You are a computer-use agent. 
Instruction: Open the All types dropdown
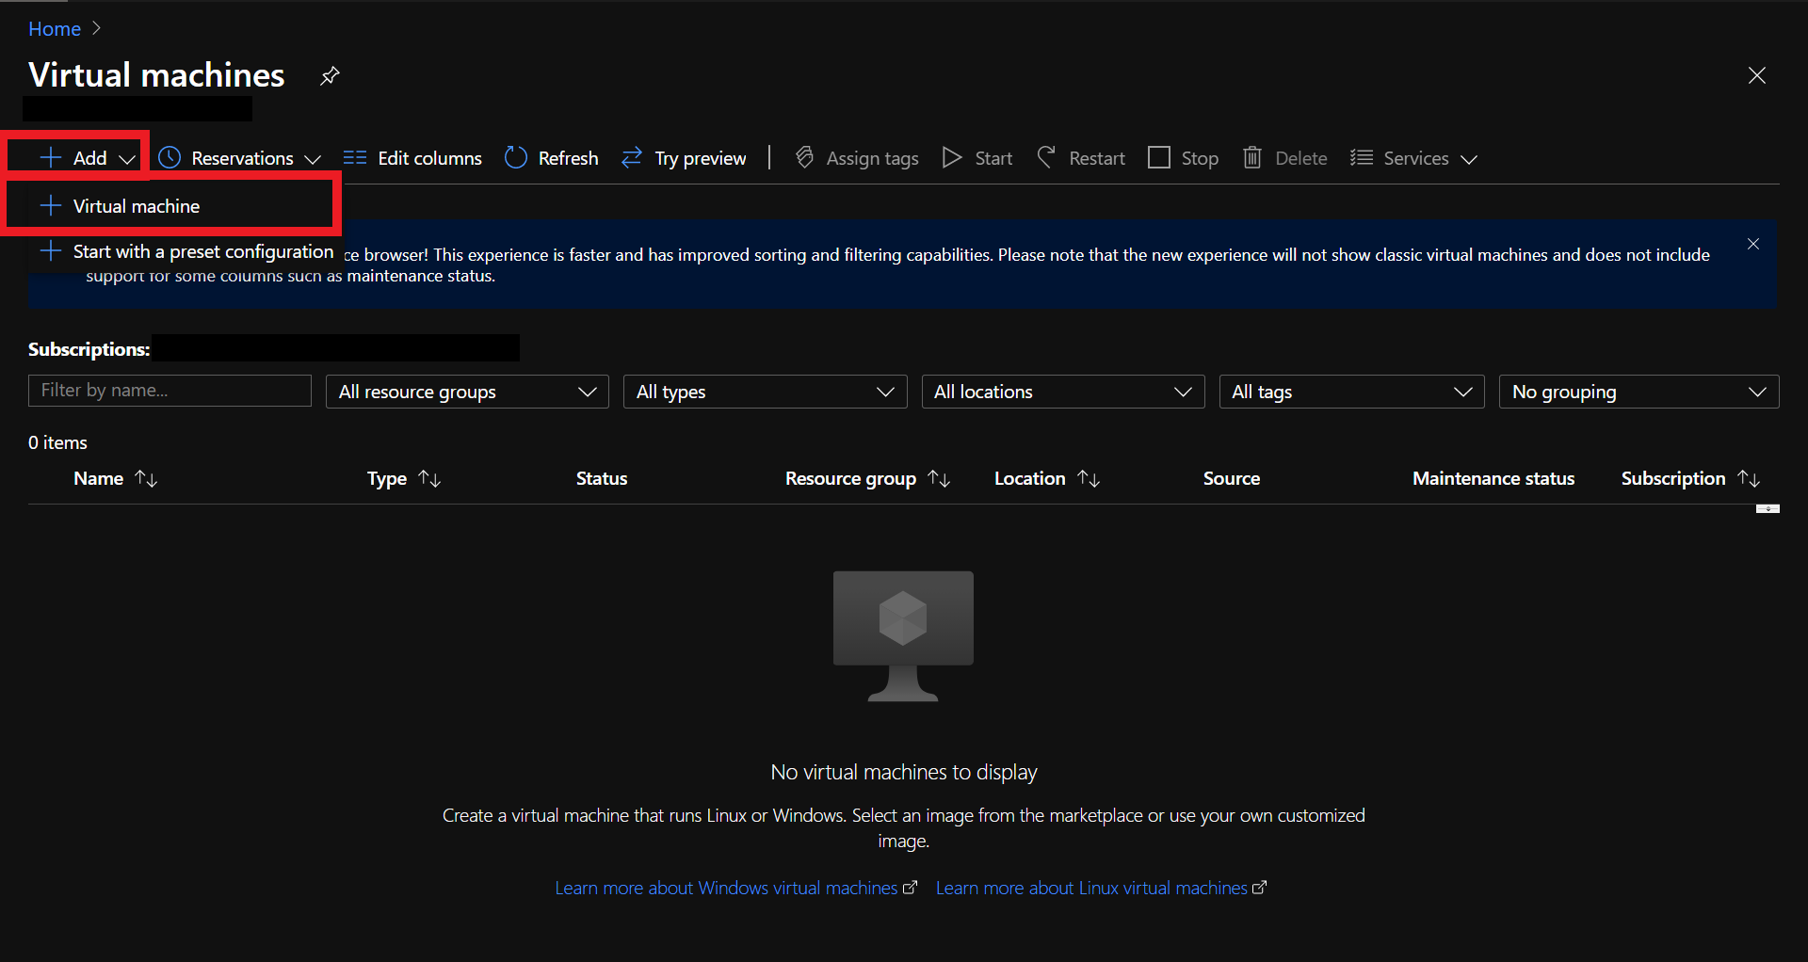pyautogui.click(x=765, y=392)
